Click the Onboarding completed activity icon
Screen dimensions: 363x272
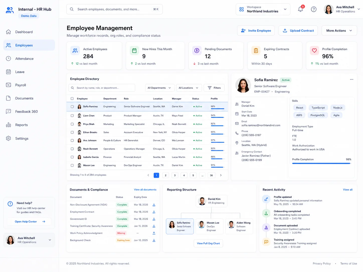[266, 213]
